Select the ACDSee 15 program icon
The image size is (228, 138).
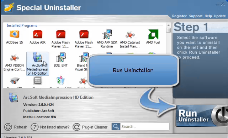coord(14,34)
